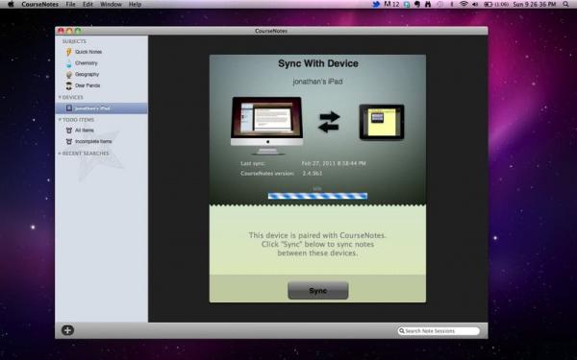Click the All Items alarm clock icon

(69, 131)
